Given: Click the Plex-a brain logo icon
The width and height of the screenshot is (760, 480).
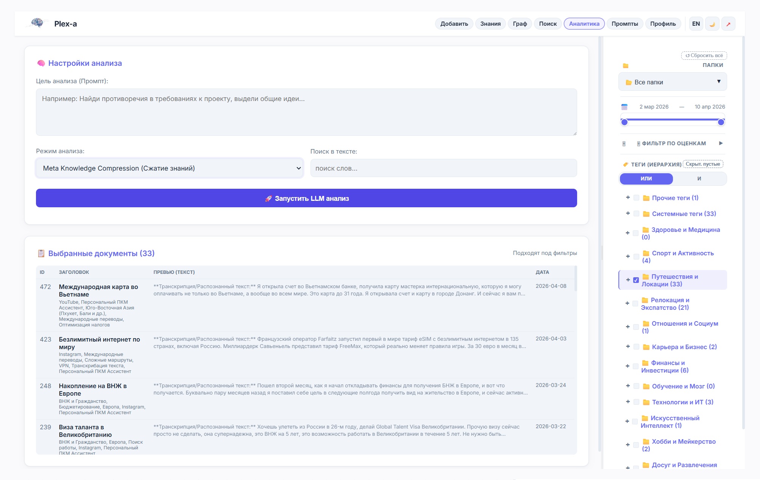Looking at the screenshot, I should (37, 23).
